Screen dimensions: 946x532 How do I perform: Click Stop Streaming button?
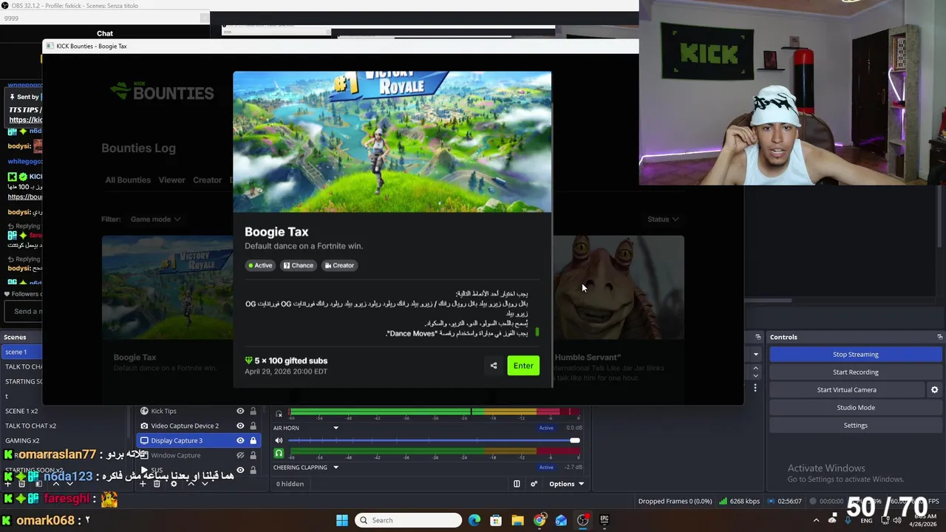[855, 355]
